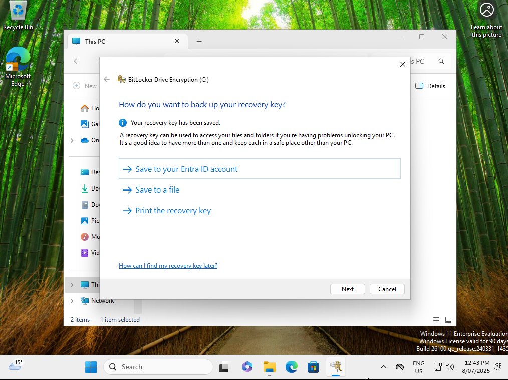Image resolution: width=508 pixels, height=380 pixels.
Task: Open How can I find my recovery key later link
Action: (x=168, y=266)
